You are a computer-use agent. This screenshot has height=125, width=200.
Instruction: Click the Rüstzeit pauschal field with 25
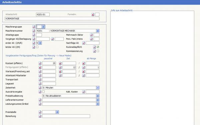click(49, 63)
